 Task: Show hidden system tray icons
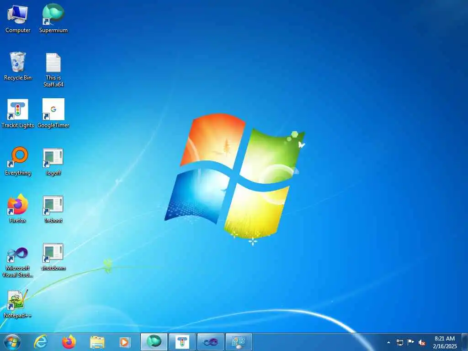coord(388,342)
